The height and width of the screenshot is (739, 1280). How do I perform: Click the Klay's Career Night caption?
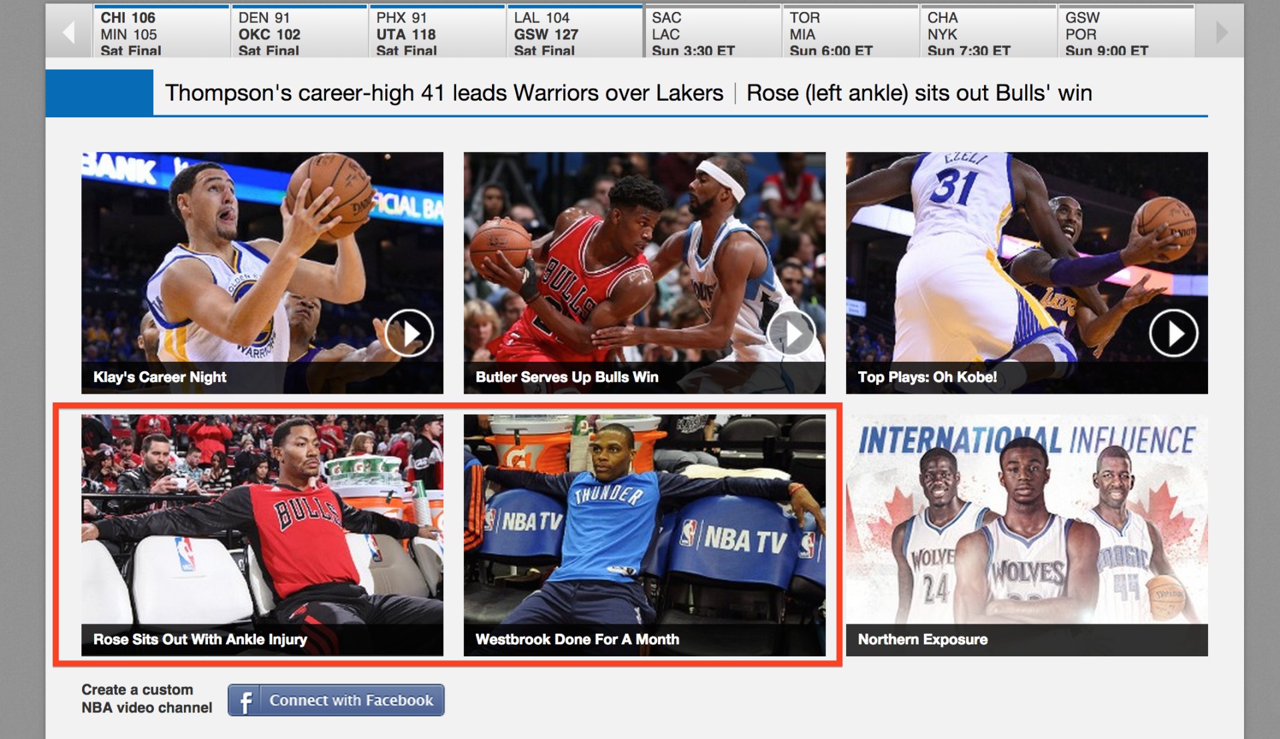[x=160, y=377]
